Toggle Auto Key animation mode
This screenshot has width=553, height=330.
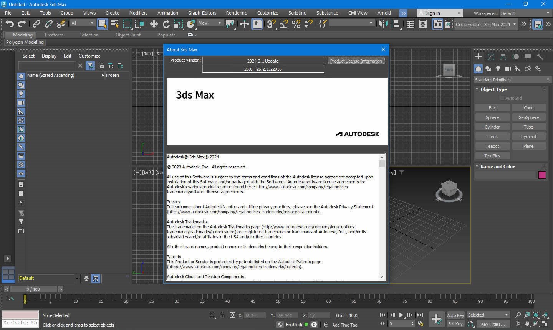click(x=455, y=315)
